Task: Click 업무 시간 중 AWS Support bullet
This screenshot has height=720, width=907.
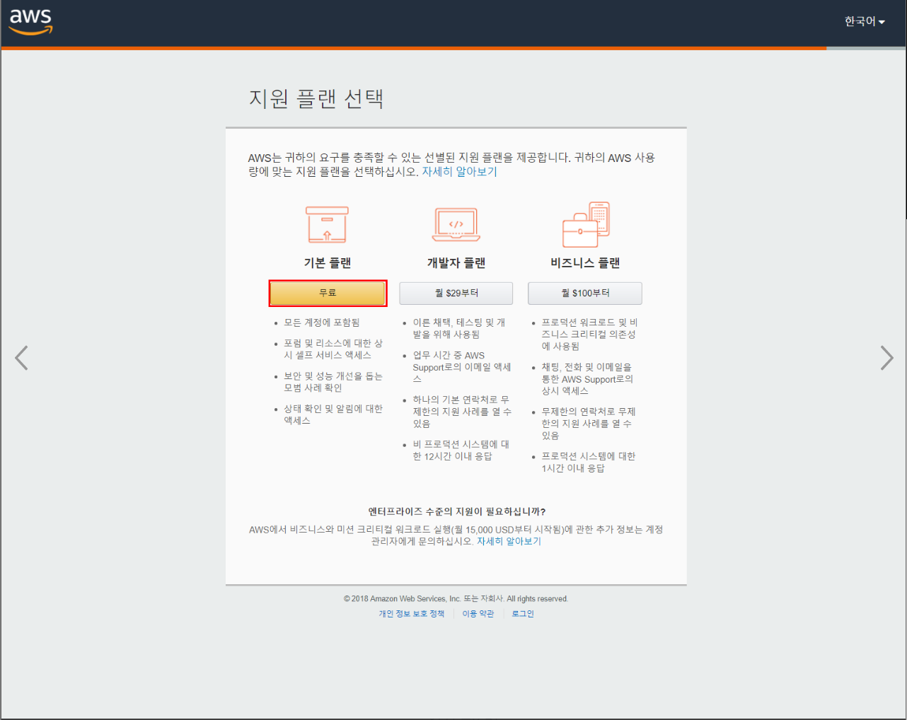Action: [462, 367]
